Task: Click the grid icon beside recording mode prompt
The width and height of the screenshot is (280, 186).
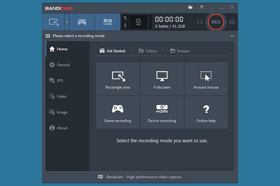Action: coord(48,36)
